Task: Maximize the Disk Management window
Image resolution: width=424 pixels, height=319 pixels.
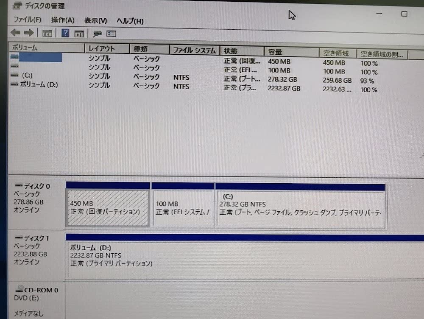Action: pos(404,14)
